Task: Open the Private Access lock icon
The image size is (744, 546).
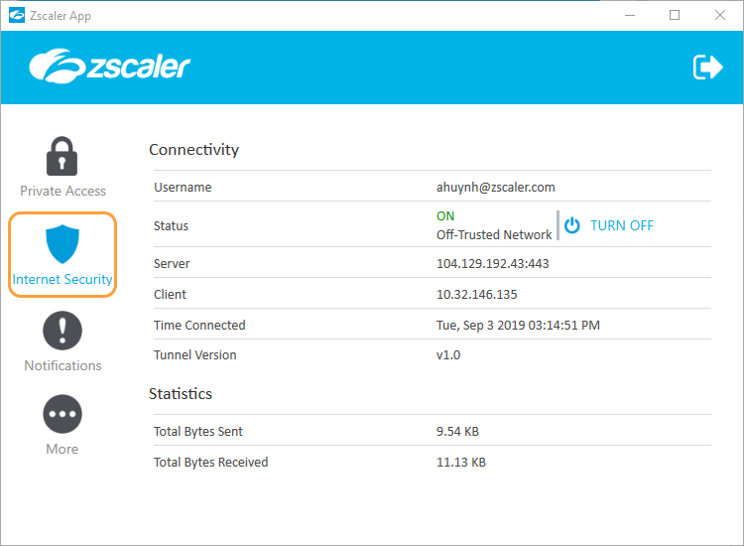Action: (x=62, y=156)
